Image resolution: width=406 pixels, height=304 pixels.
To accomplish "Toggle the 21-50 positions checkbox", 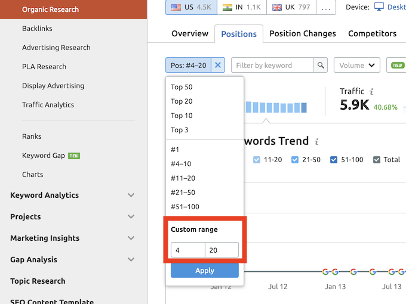I will click(295, 160).
